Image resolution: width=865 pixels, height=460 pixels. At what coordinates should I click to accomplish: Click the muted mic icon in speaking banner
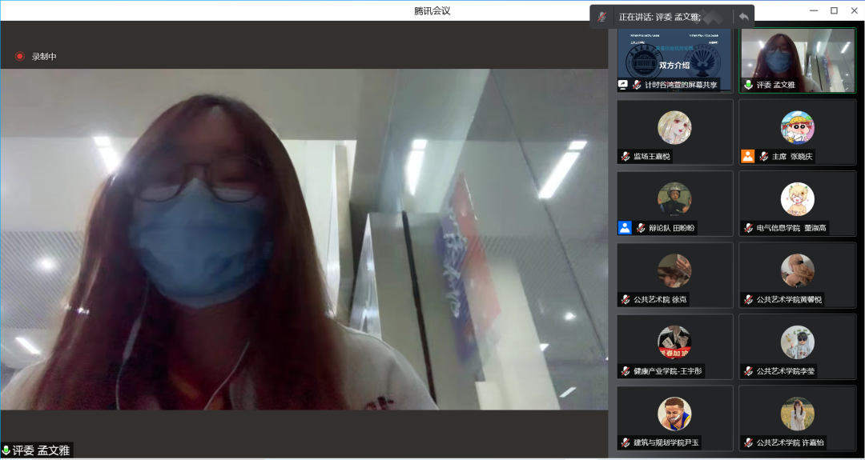(x=601, y=17)
